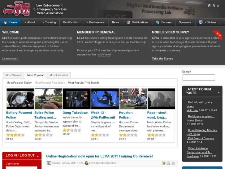This screenshot has width=225, height=169.
Task: Click the Houston color guard thumbnail
Action: point(133,99)
